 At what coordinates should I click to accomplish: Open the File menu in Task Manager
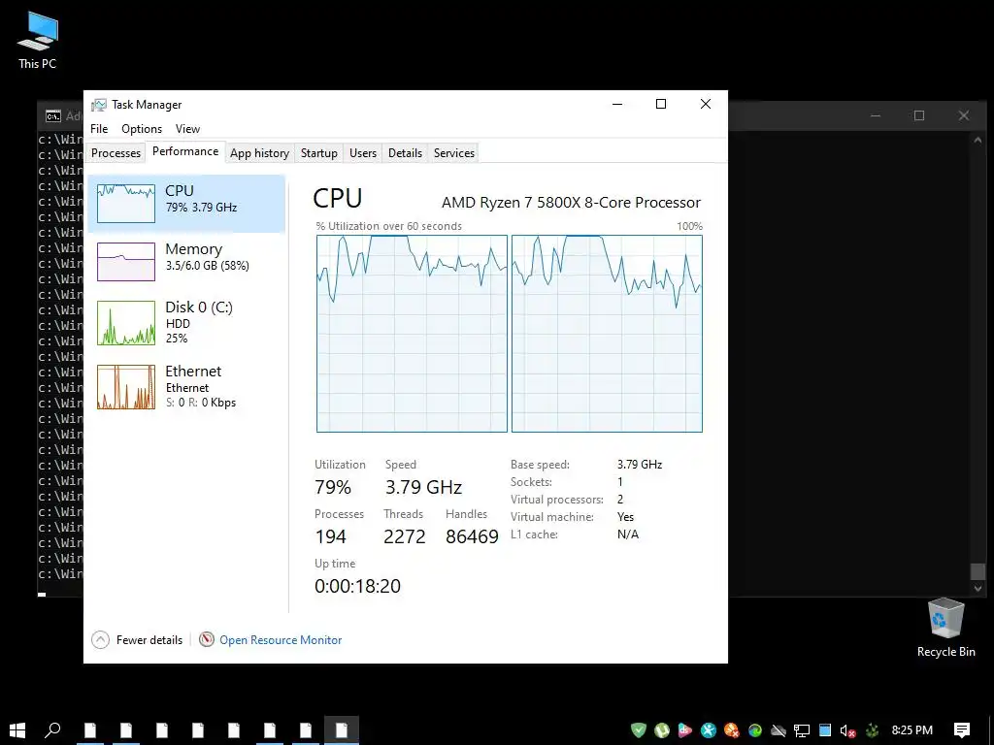point(99,129)
